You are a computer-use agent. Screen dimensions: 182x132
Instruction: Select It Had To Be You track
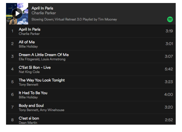[x=33, y=93]
